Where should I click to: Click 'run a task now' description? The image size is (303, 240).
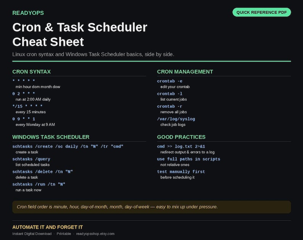point(28,190)
